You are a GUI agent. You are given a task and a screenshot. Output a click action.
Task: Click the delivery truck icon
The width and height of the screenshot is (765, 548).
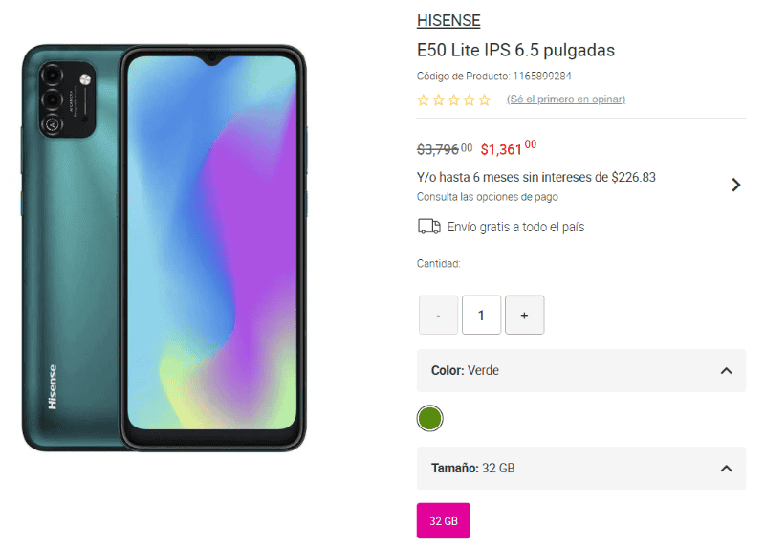[429, 227]
